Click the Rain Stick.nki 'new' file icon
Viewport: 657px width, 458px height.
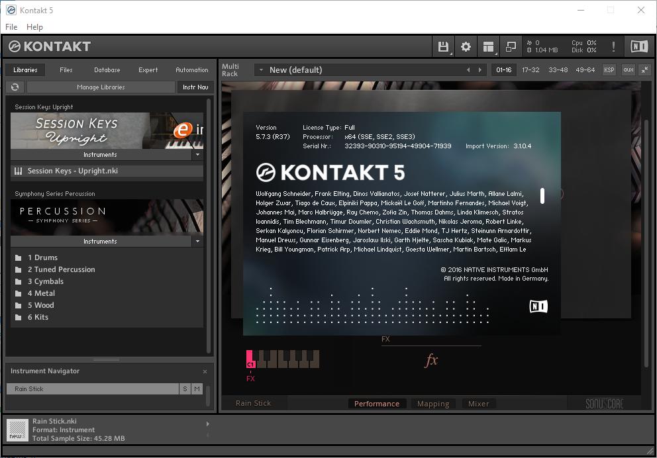coord(17,430)
